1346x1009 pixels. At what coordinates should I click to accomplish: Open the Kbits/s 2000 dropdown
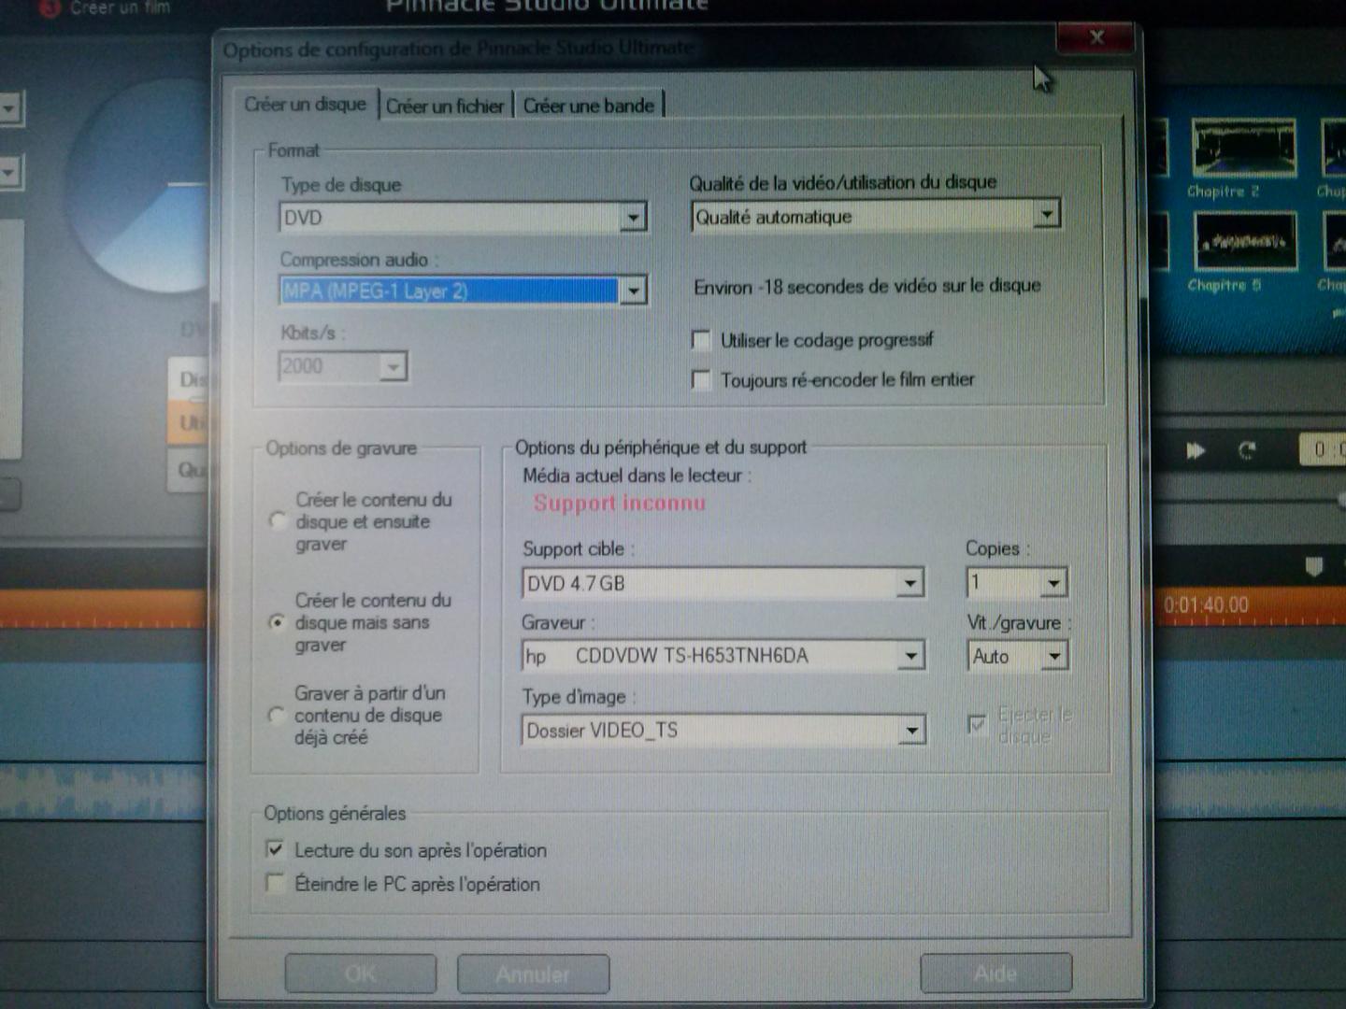click(x=343, y=366)
